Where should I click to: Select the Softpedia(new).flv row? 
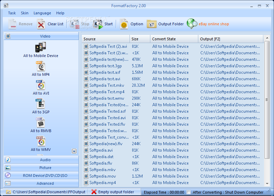click(173, 144)
